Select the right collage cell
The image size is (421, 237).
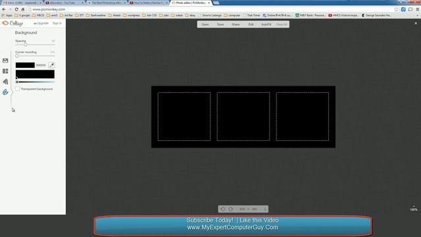[x=303, y=117]
